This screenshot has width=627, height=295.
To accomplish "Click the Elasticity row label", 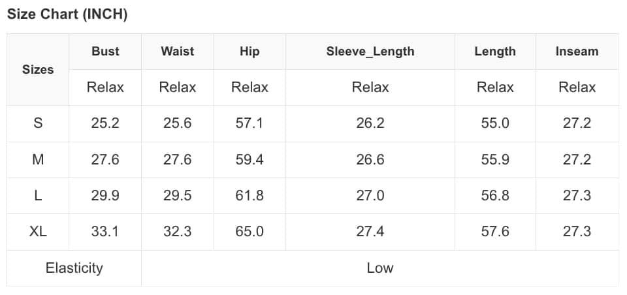I will [74, 268].
